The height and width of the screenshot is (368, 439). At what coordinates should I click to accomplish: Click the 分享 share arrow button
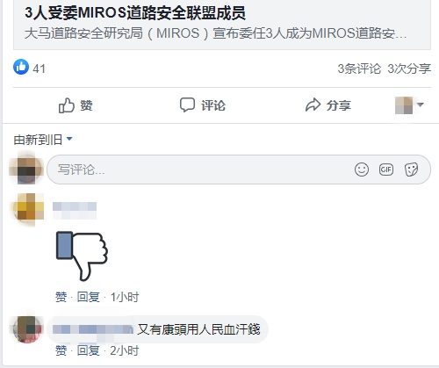click(x=328, y=105)
